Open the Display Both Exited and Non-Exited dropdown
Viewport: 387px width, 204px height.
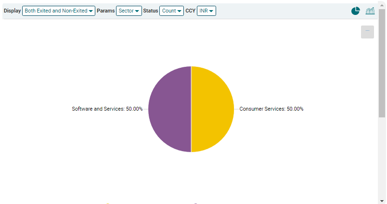click(58, 11)
